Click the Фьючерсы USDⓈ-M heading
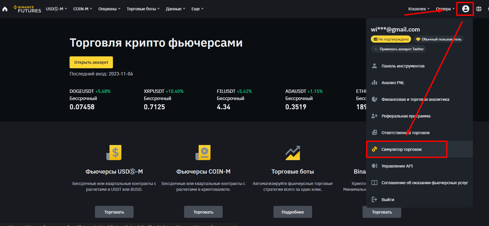Image resolution: width=489 pixels, height=226 pixels. coord(114,171)
